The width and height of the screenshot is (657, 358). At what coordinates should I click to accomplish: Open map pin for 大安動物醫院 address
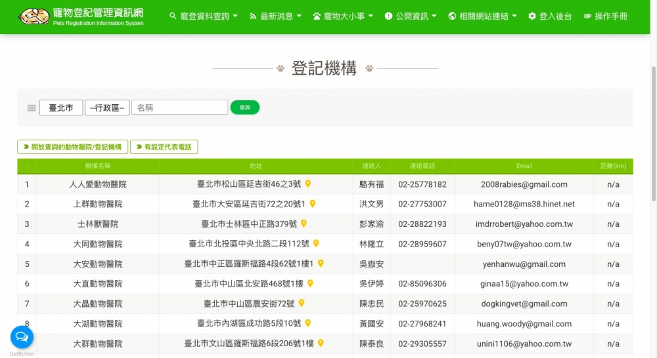[x=321, y=264]
